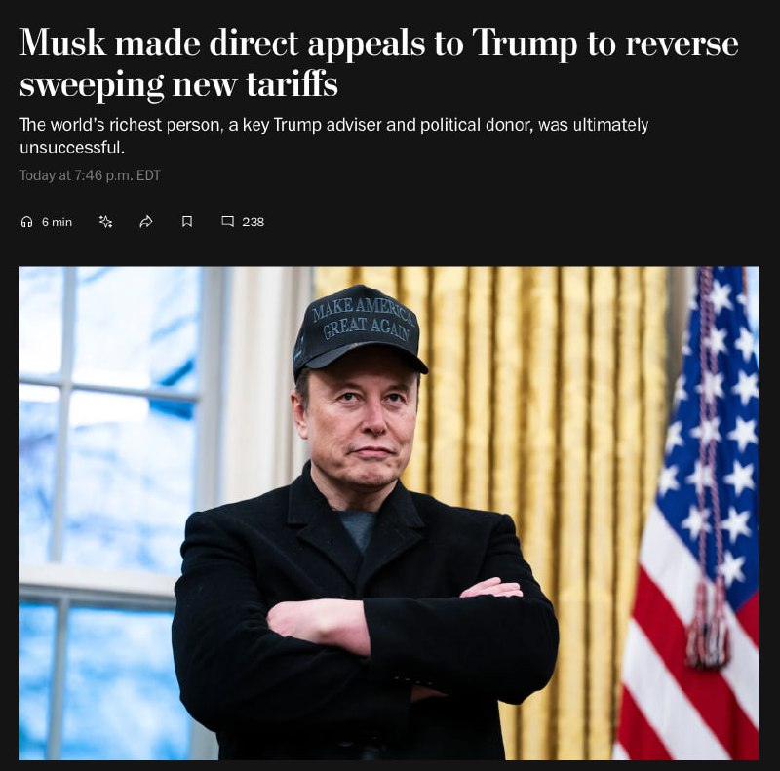This screenshot has height=771, width=780.
Task: Click the "Make America Great Again" cap in photo
Action: click(x=360, y=329)
